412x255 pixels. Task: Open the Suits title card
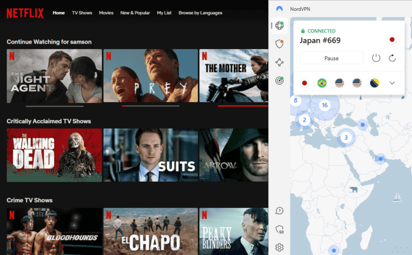pyautogui.click(x=150, y=155)
